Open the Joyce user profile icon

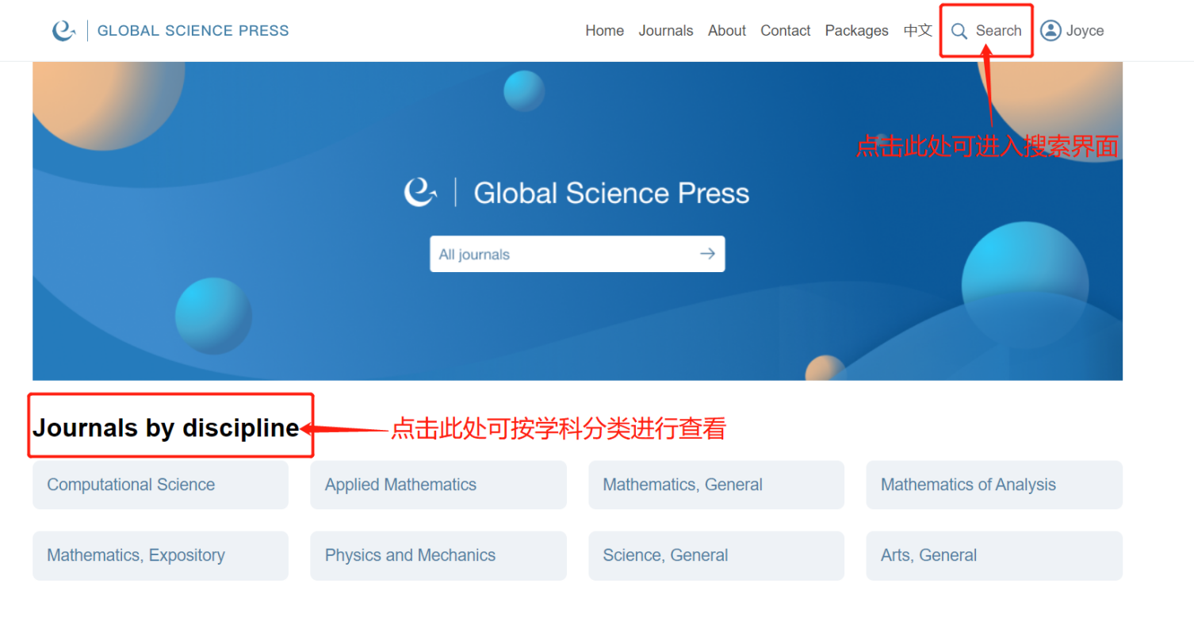coord(1050,31)
